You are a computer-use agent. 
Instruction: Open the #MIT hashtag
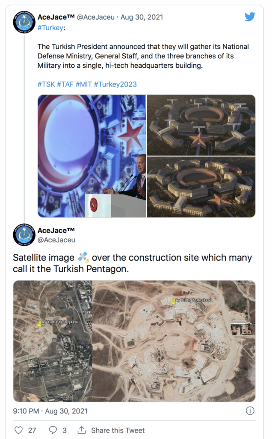tap(83, 84)
